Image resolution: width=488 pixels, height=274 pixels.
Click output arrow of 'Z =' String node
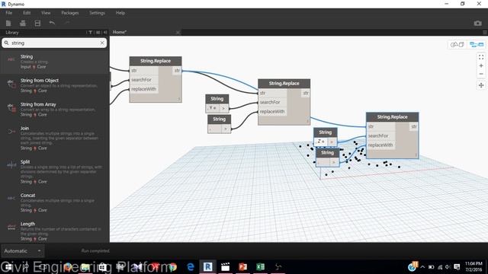pyautogui.click(x=332, y=142)
